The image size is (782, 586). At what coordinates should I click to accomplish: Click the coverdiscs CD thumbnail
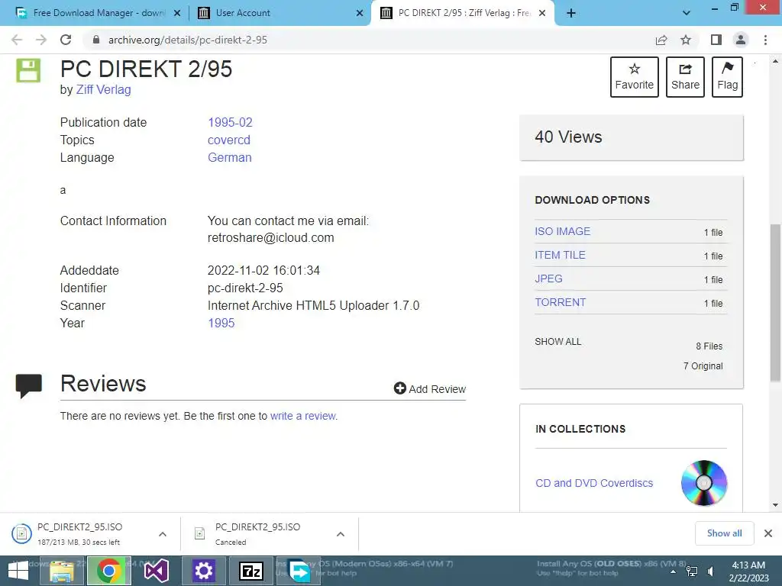click(x=704, y=483)
